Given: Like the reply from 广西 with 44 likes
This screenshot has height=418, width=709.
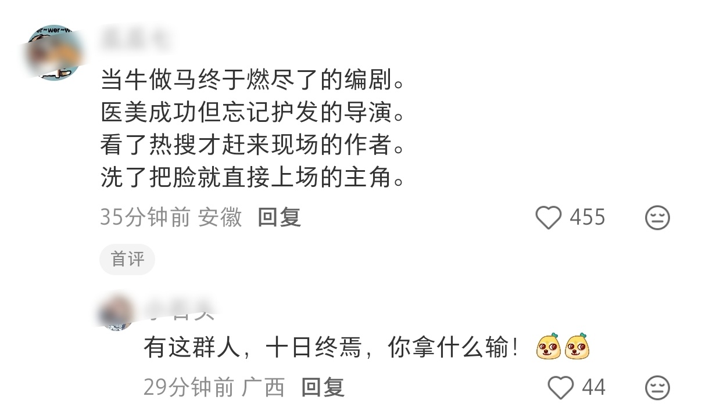Looking at the screenshot, I should (561, 387).
